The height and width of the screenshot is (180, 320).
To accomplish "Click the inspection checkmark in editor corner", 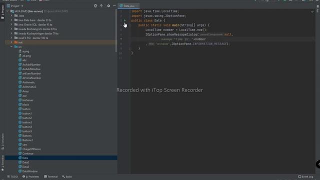I will tap(312, 12).
